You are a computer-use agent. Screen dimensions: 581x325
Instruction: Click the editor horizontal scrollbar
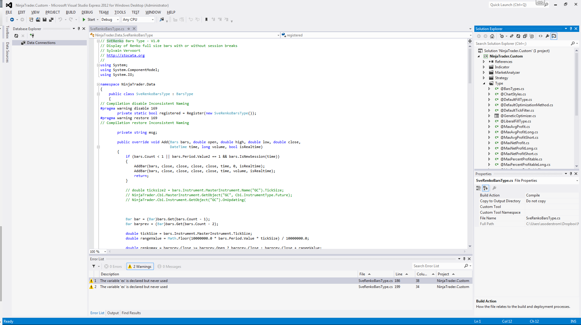(287, 252)
